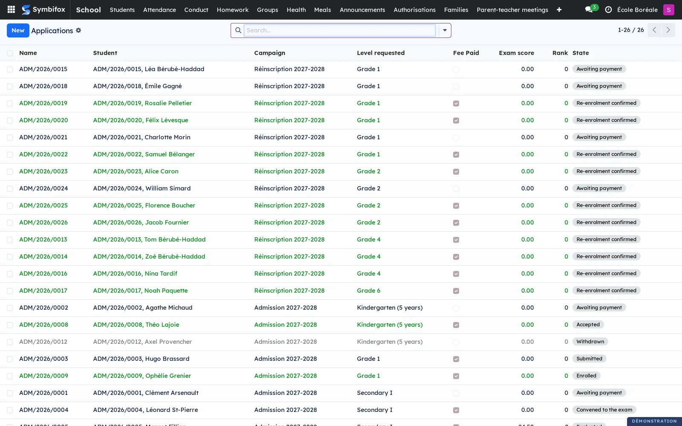Open the user avatar menu

(668, 9)
